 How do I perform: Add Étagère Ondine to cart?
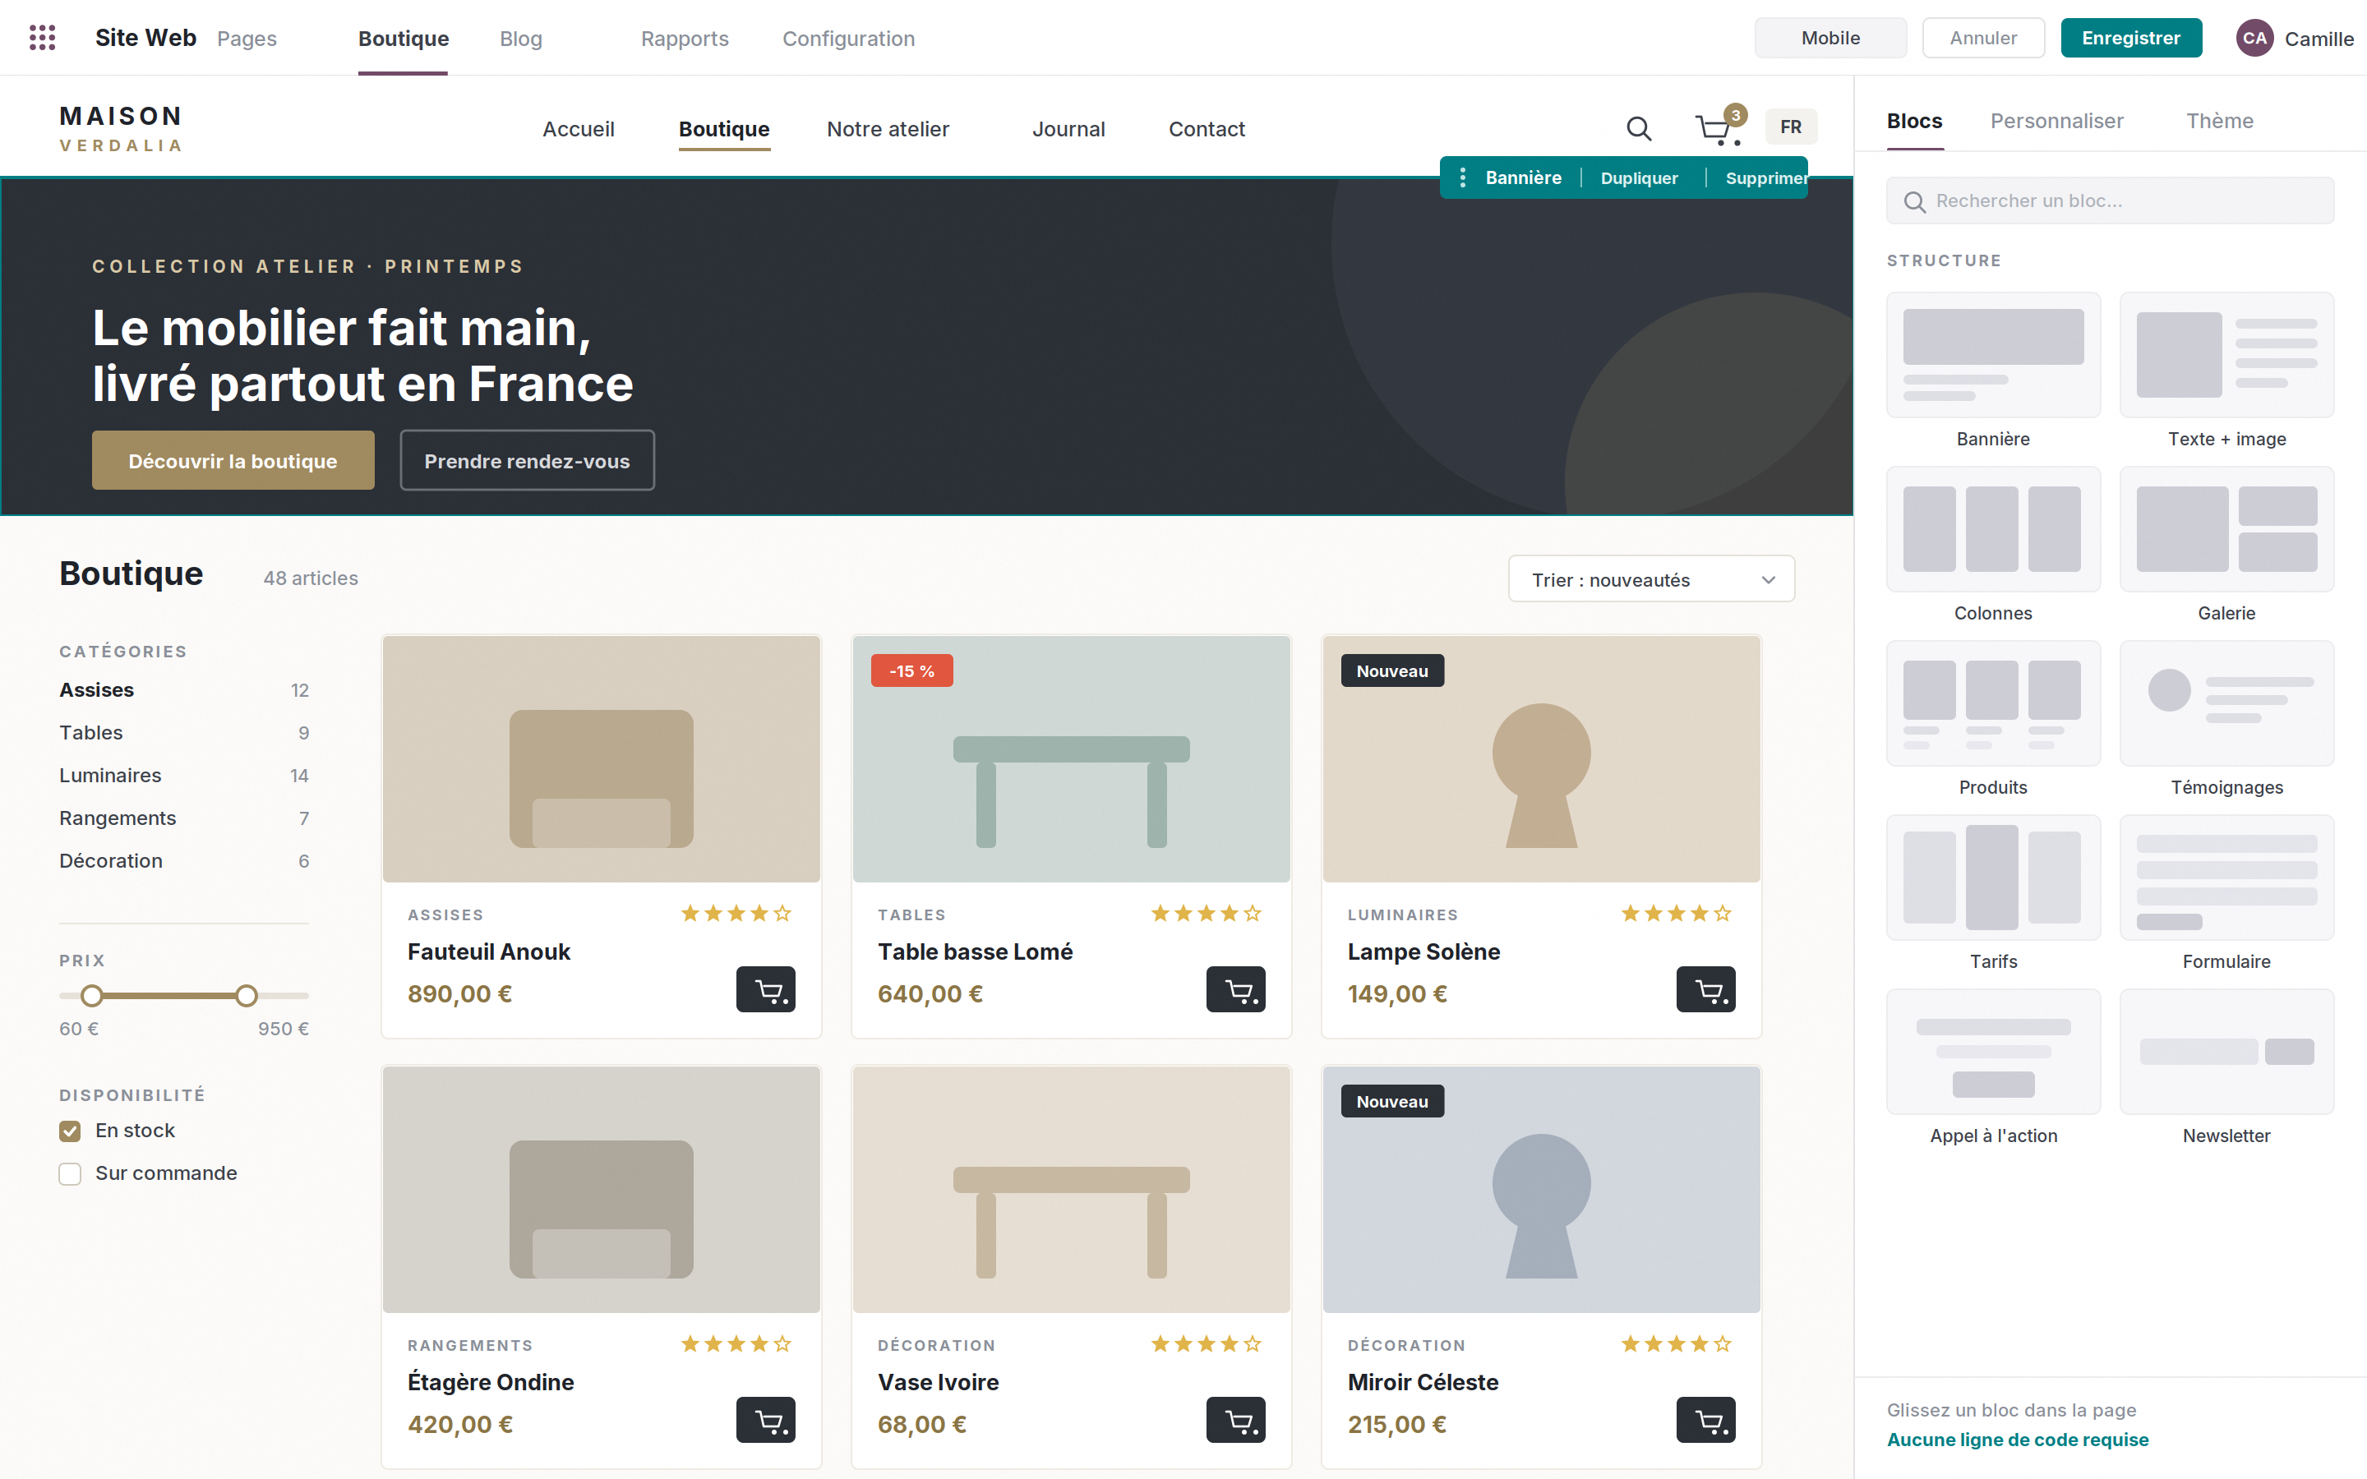766,1419
